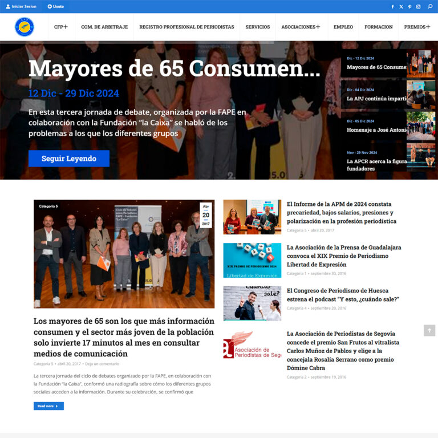Open the Pinterest social icon
The height and width of the screenshot is (438, 438).
409,7
